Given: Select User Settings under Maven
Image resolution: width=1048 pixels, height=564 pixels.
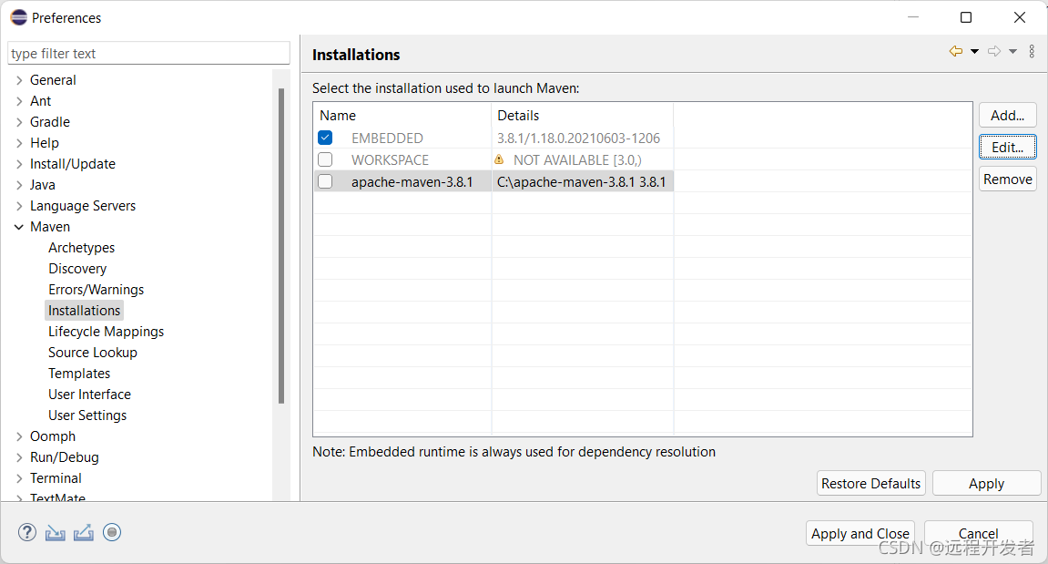Looking at the screenshot, I should [x=87, y=415].
